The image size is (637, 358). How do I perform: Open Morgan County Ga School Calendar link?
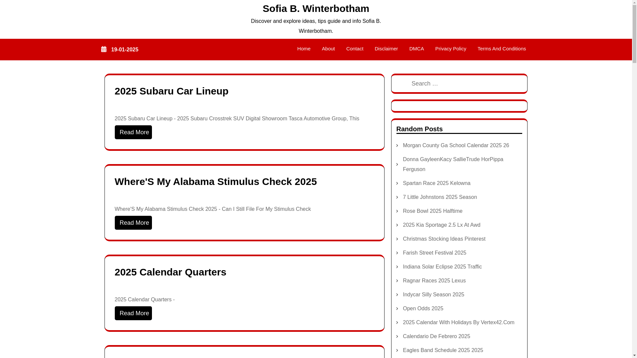point(456,146)
